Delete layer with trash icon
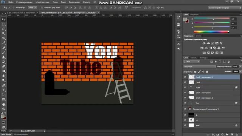 [237, 134]
